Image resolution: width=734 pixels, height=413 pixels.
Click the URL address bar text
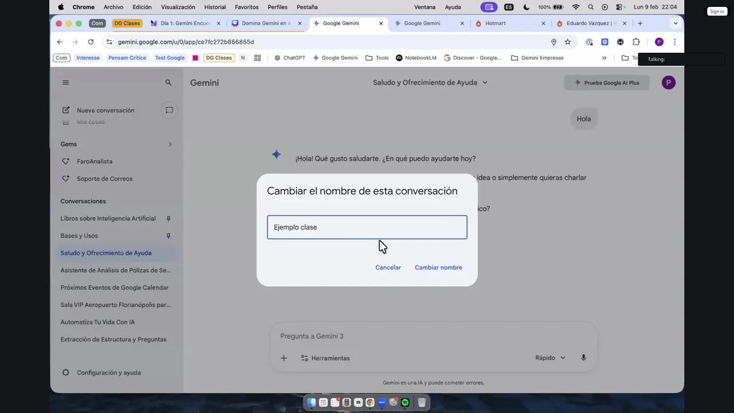(x=186, y=42)
